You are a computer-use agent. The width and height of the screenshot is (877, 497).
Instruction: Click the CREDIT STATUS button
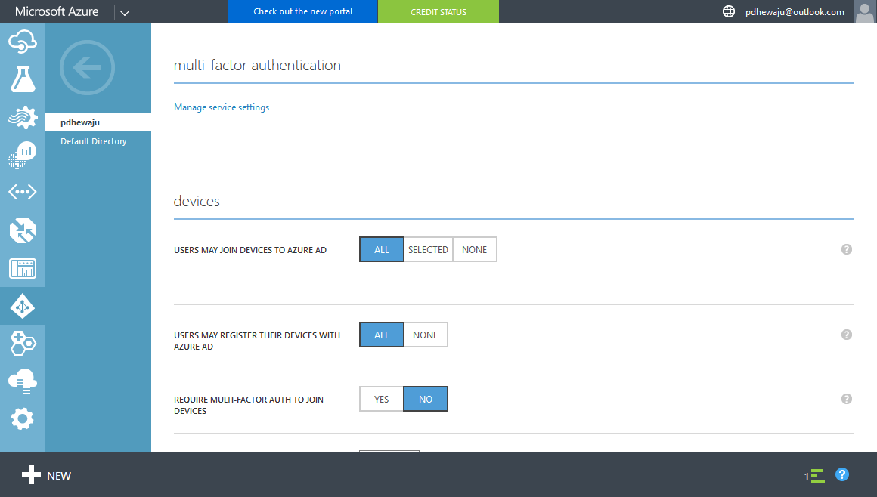coord(438,11)
